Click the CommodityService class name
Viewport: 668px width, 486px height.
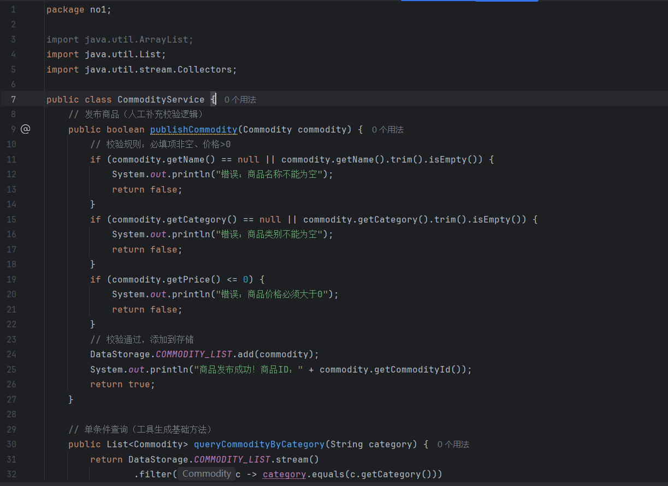tap(161, 99)
